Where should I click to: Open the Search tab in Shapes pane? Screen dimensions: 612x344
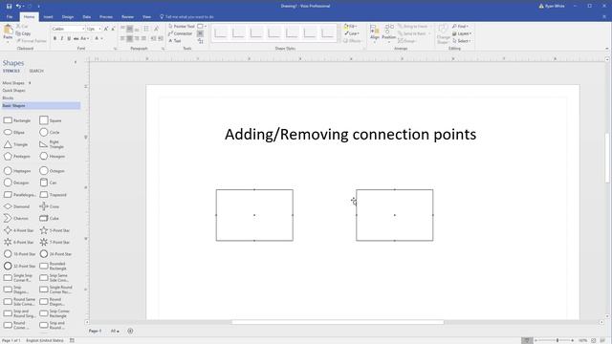pos(36,71)
